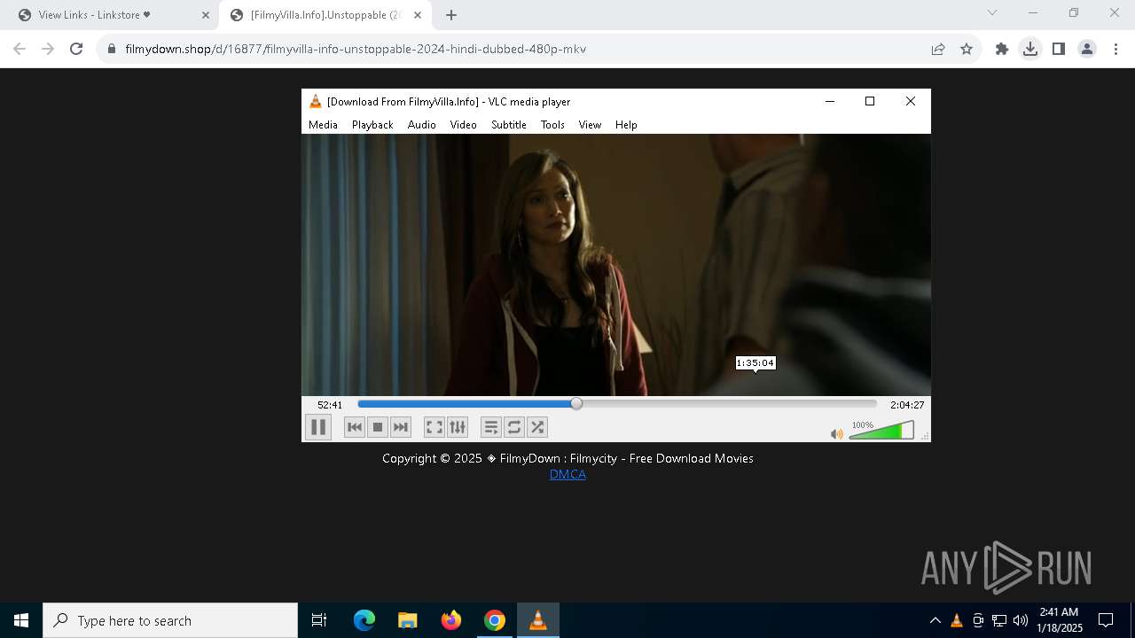Click the video display area

click(x=616, y=265)
